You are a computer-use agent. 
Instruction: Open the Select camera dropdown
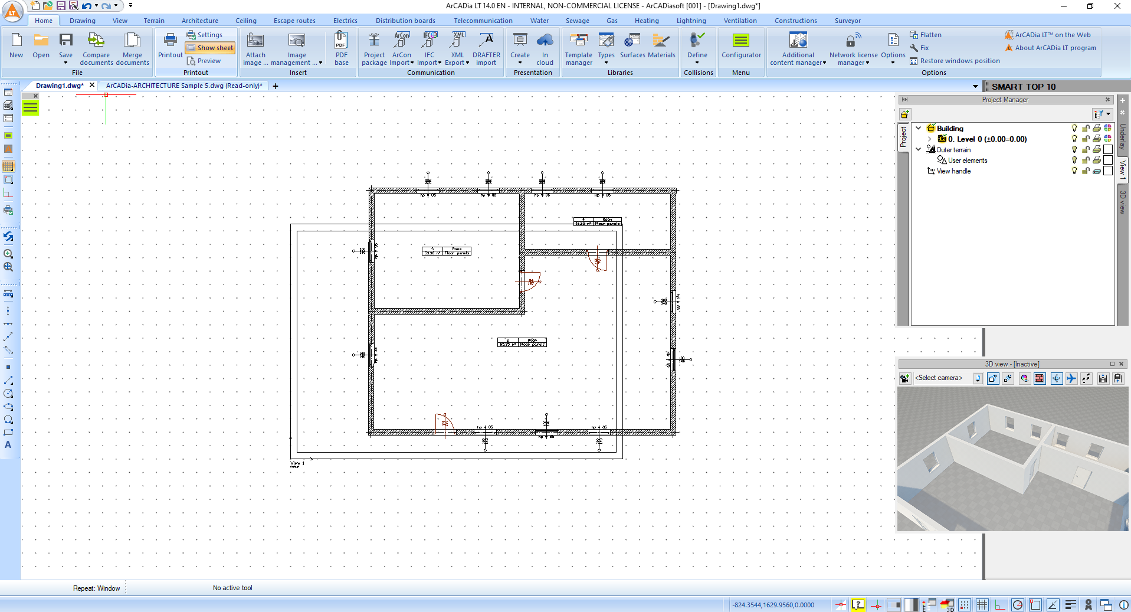[978, 379]
